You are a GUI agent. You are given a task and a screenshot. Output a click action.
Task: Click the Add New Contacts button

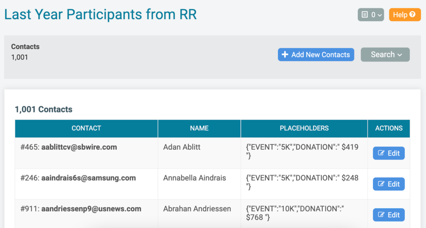click(316, 55)
